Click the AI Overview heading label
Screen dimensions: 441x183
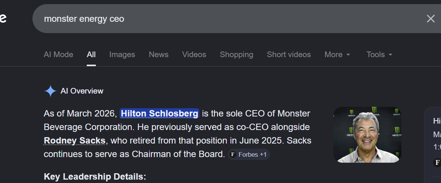[x=82, y=91]
